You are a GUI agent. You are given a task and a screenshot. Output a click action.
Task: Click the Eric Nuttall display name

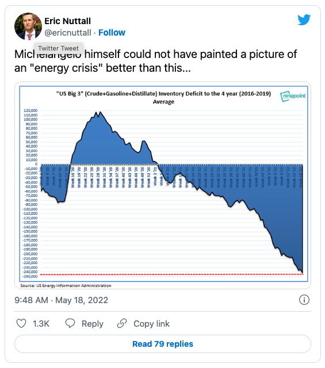[x=67, y=21]
